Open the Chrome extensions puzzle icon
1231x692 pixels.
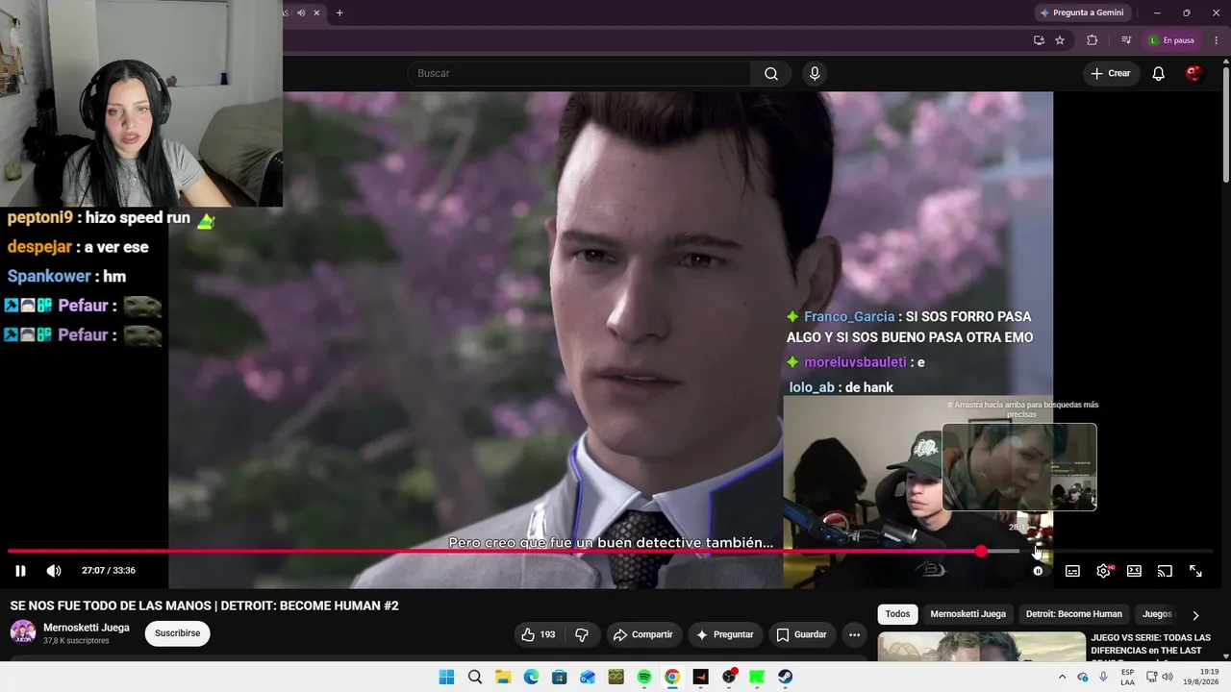tap(1092, 40)
